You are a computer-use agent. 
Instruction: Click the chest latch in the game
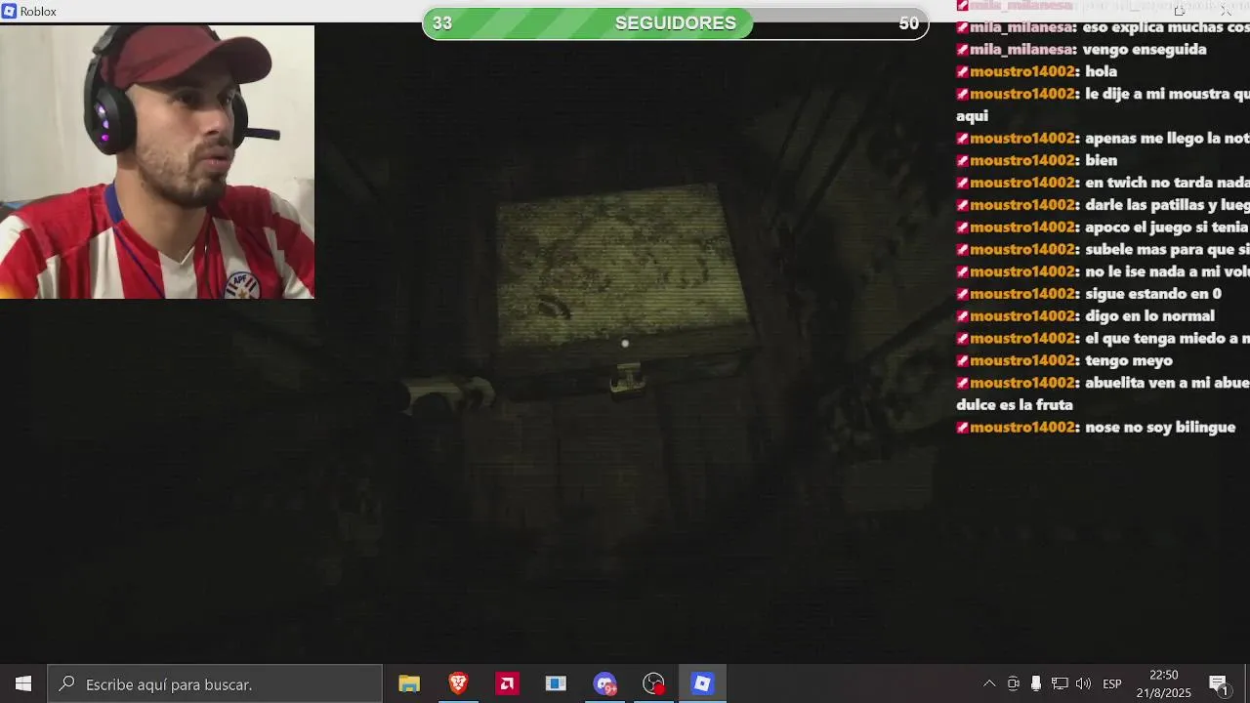point(626,378)
